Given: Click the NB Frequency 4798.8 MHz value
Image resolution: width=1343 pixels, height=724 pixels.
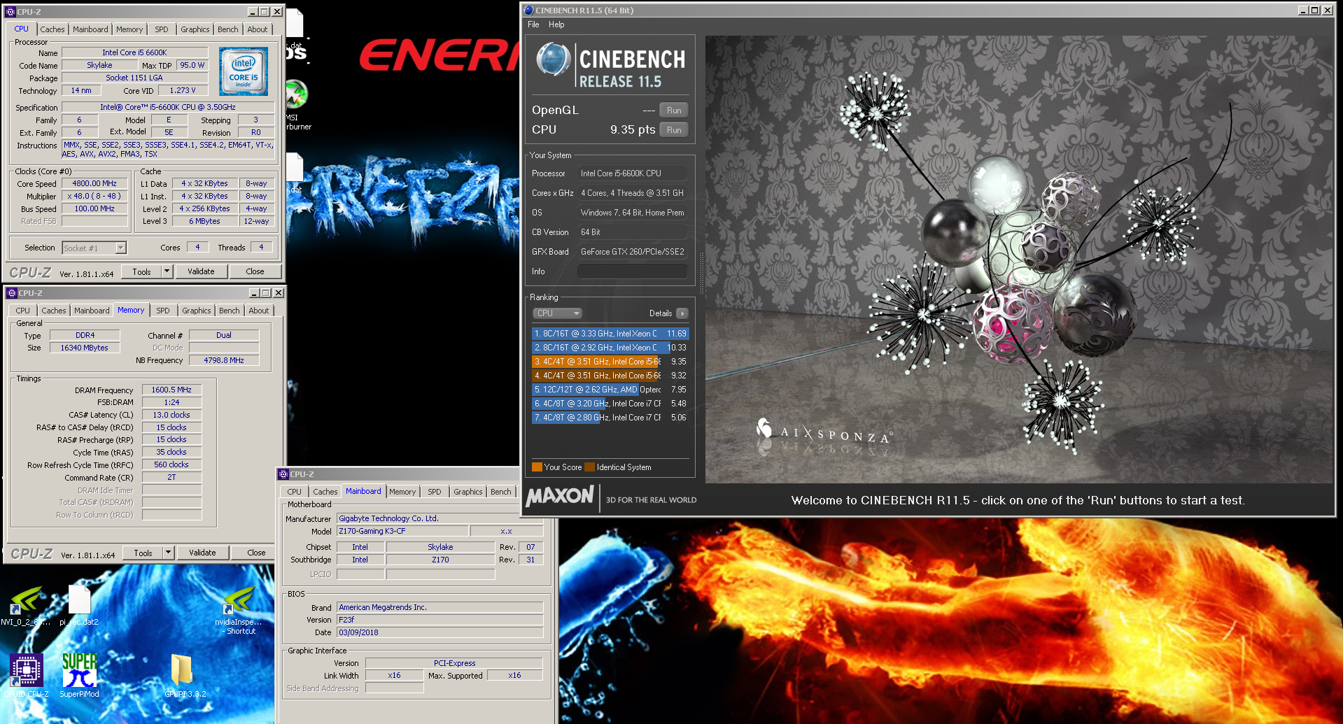Looking at the screenshot, I should (x=224, y=360).
